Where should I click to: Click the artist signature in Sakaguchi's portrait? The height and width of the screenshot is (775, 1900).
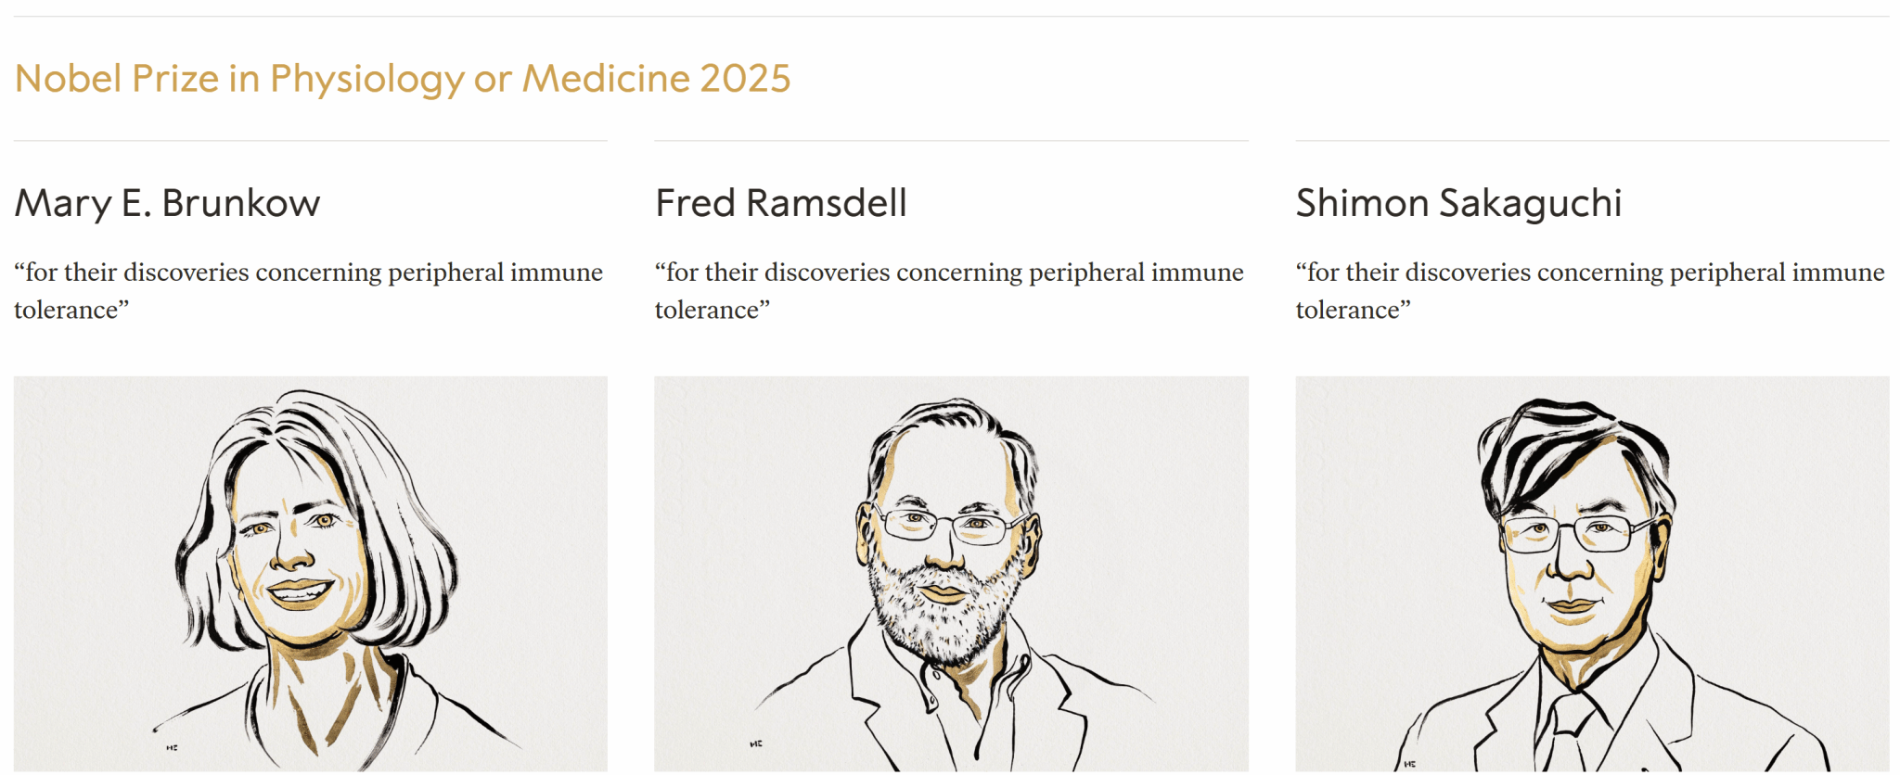pos(1410,764)
